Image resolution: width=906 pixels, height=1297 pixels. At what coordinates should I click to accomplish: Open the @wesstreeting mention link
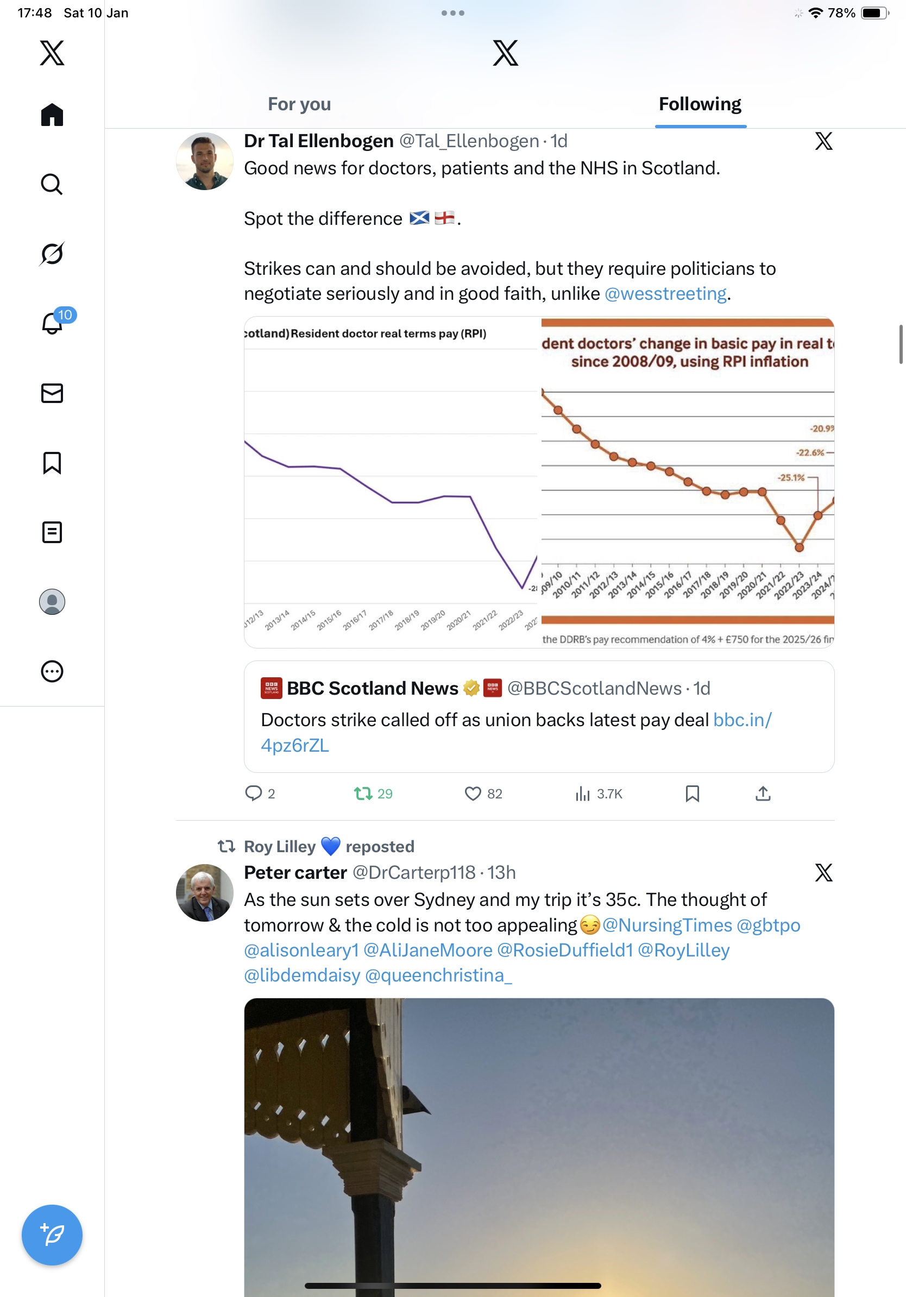point(665,294)
